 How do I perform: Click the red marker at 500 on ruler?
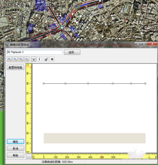(102, 156)
